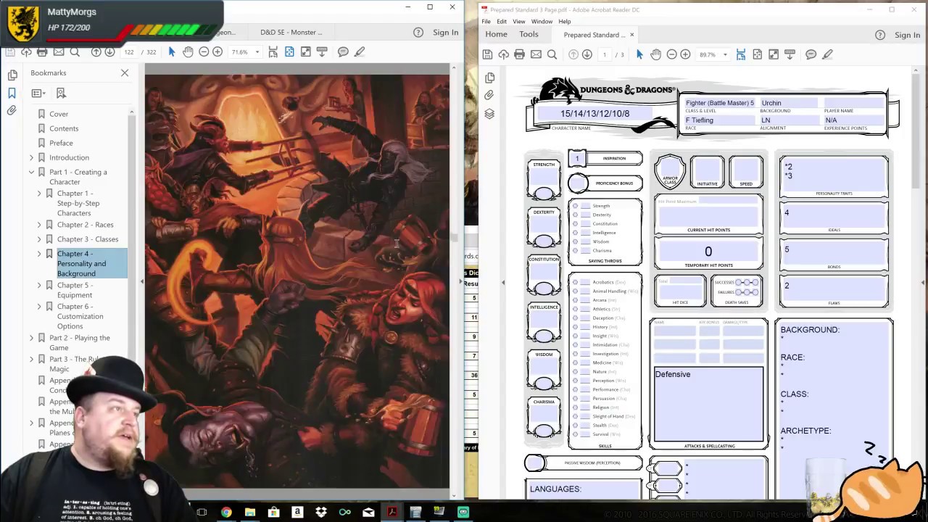The image size is (928, 522).
Task: Open zoom level dropdown 71.6% in left window
Action: [257, 51]
